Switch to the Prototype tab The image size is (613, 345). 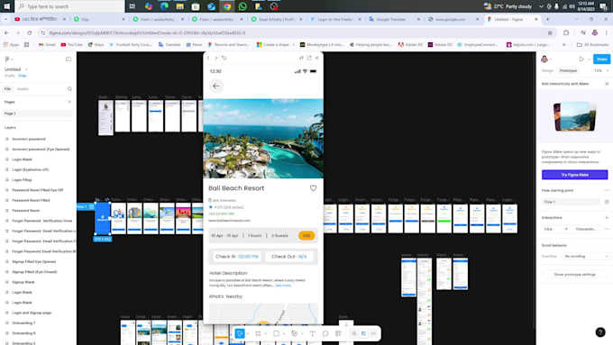[x=568, y=71]
